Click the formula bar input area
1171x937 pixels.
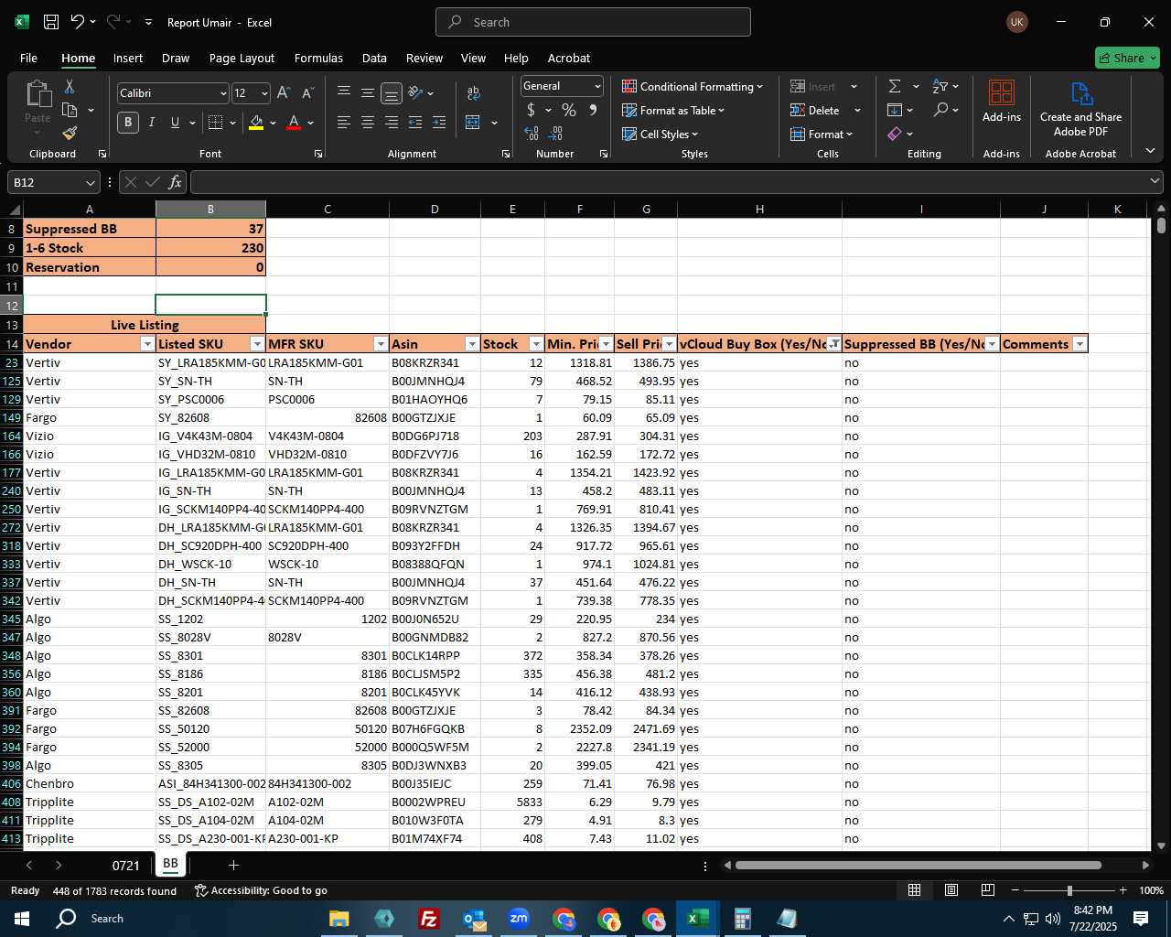pyautogui.click(x=670, y=182)
